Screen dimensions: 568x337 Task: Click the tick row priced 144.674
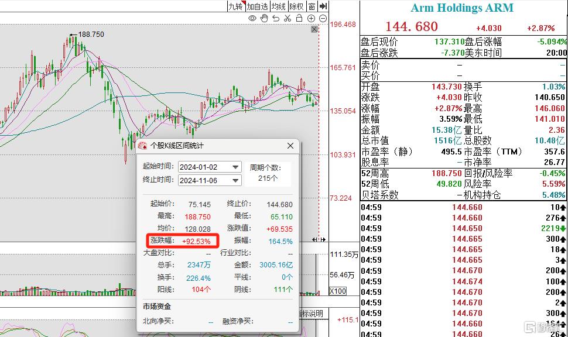pos(463,281)
